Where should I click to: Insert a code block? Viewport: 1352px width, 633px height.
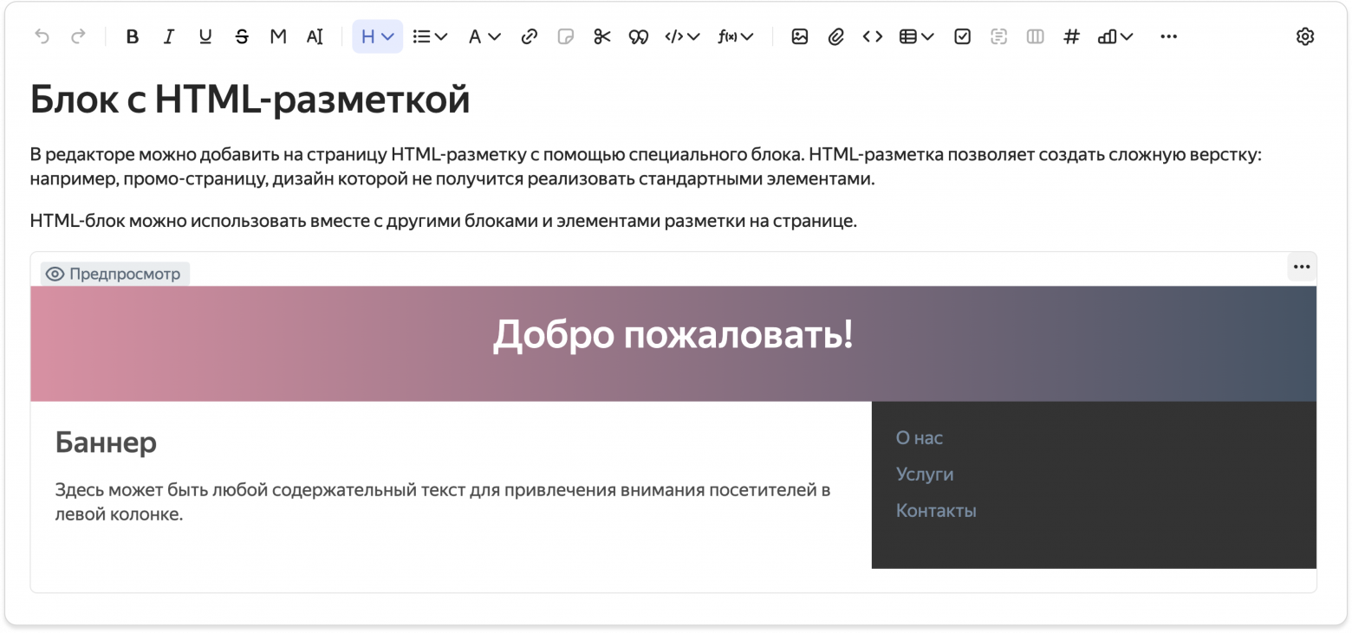pos(872,36)
